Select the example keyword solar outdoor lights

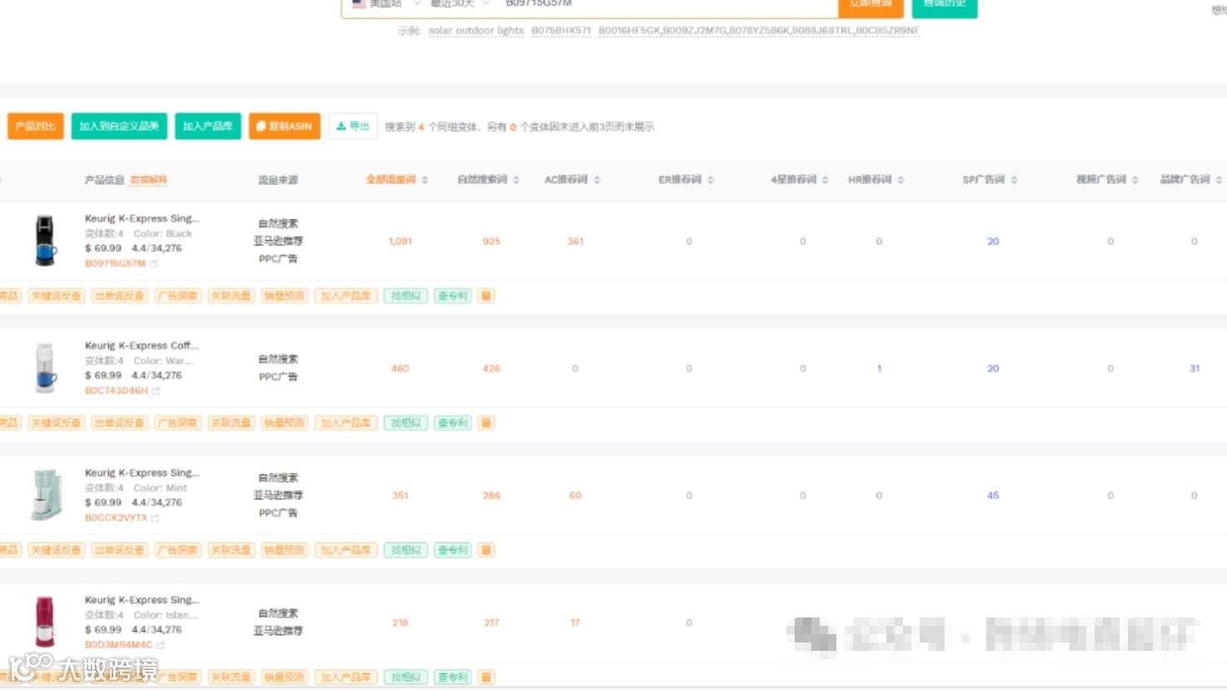pos(476,31)
